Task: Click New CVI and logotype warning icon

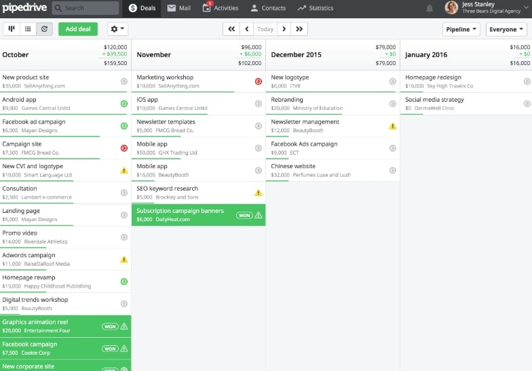Action: click(124, 171)
